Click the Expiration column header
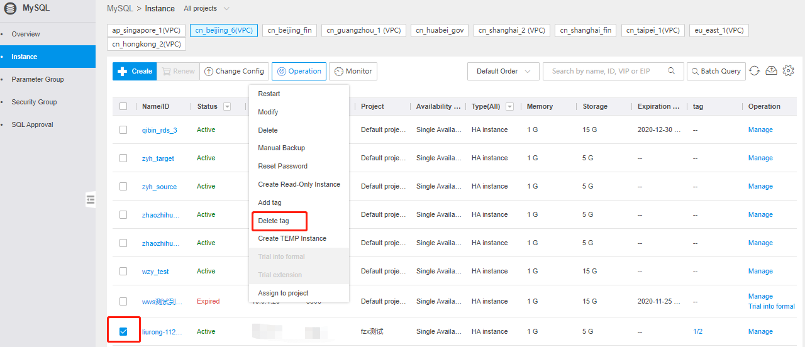This screenshot has height=347, width=805. 658,106
